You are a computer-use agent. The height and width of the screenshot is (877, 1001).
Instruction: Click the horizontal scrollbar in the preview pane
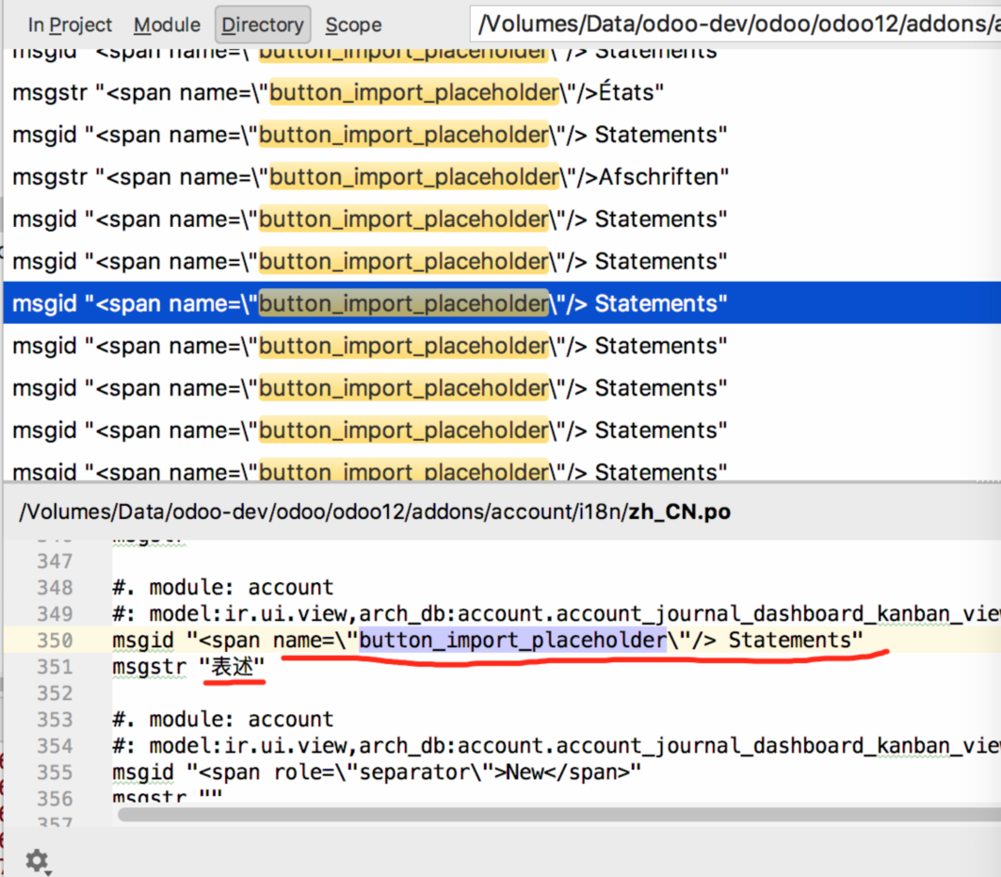(x=546, y=814)
